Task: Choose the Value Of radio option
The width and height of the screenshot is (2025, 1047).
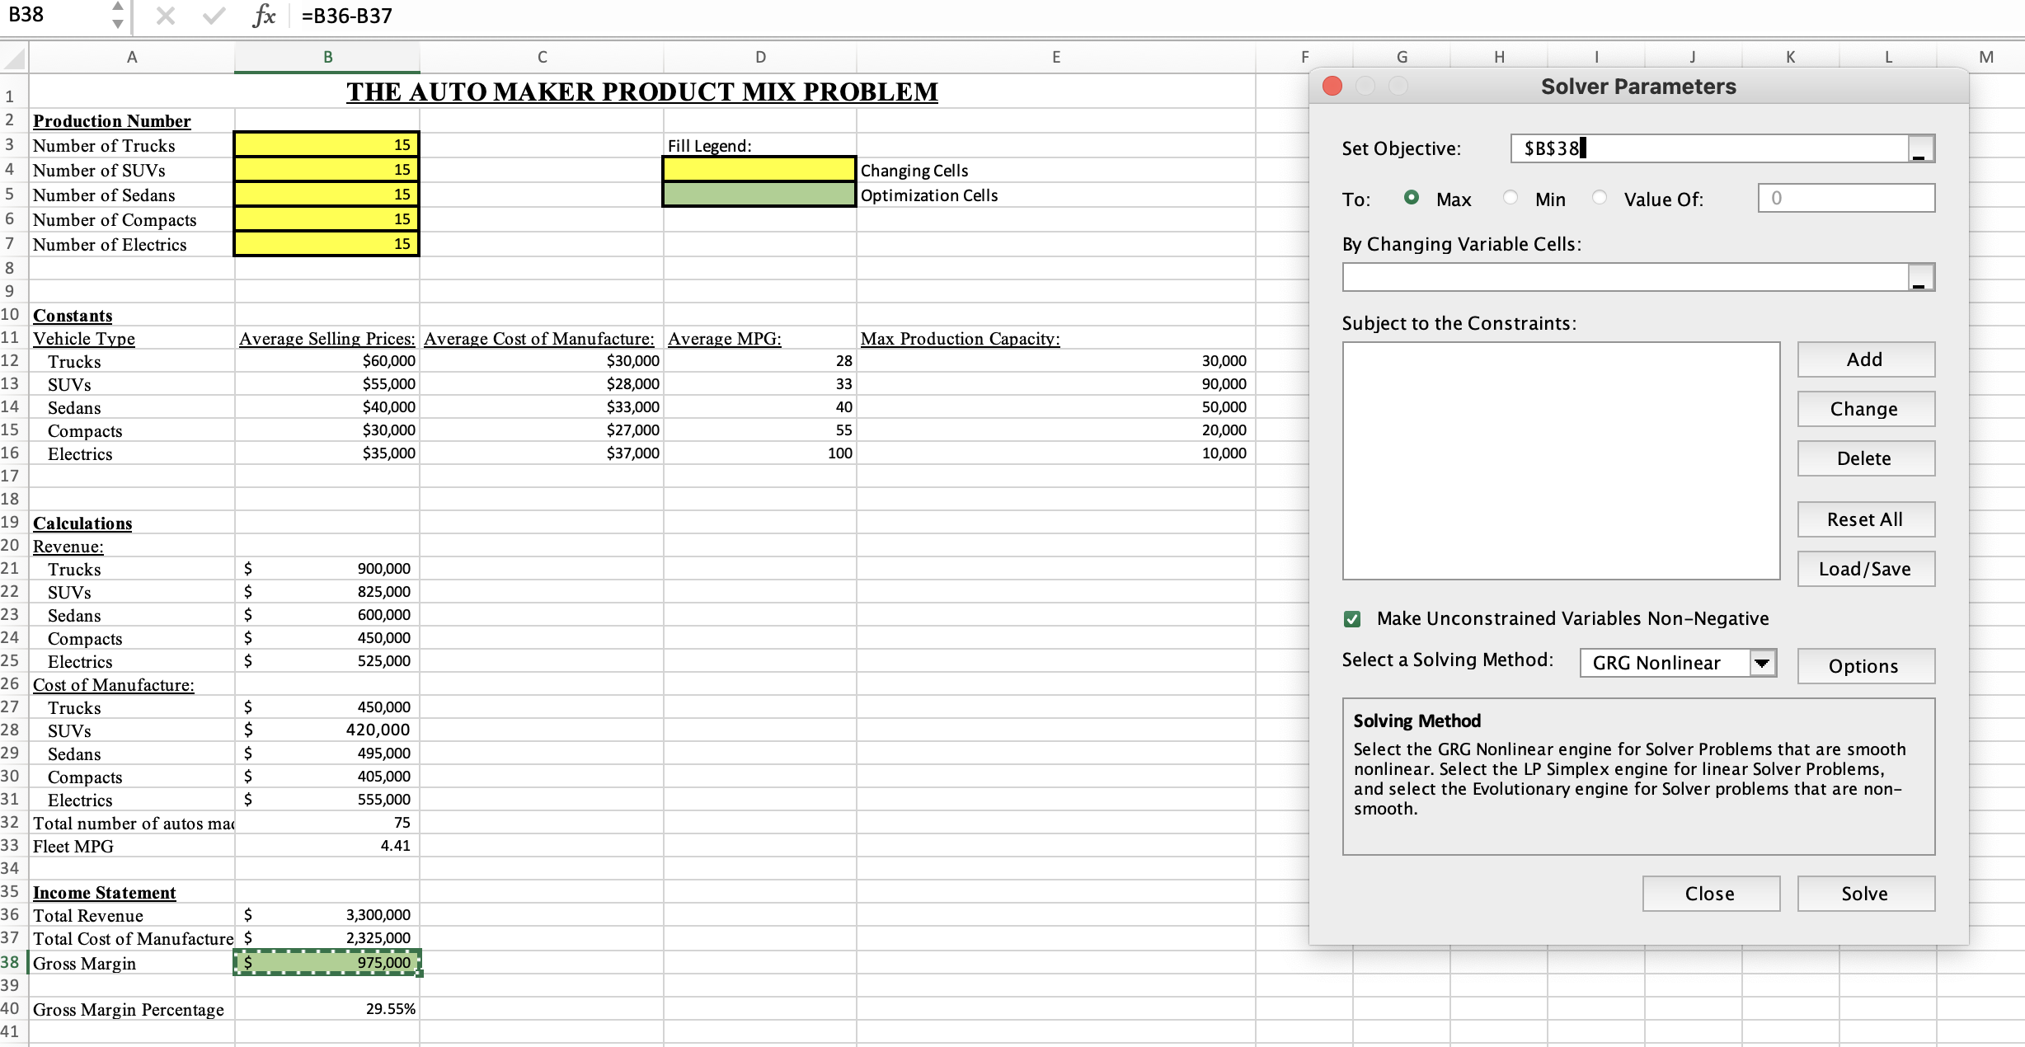Action: coord(1600,198)
